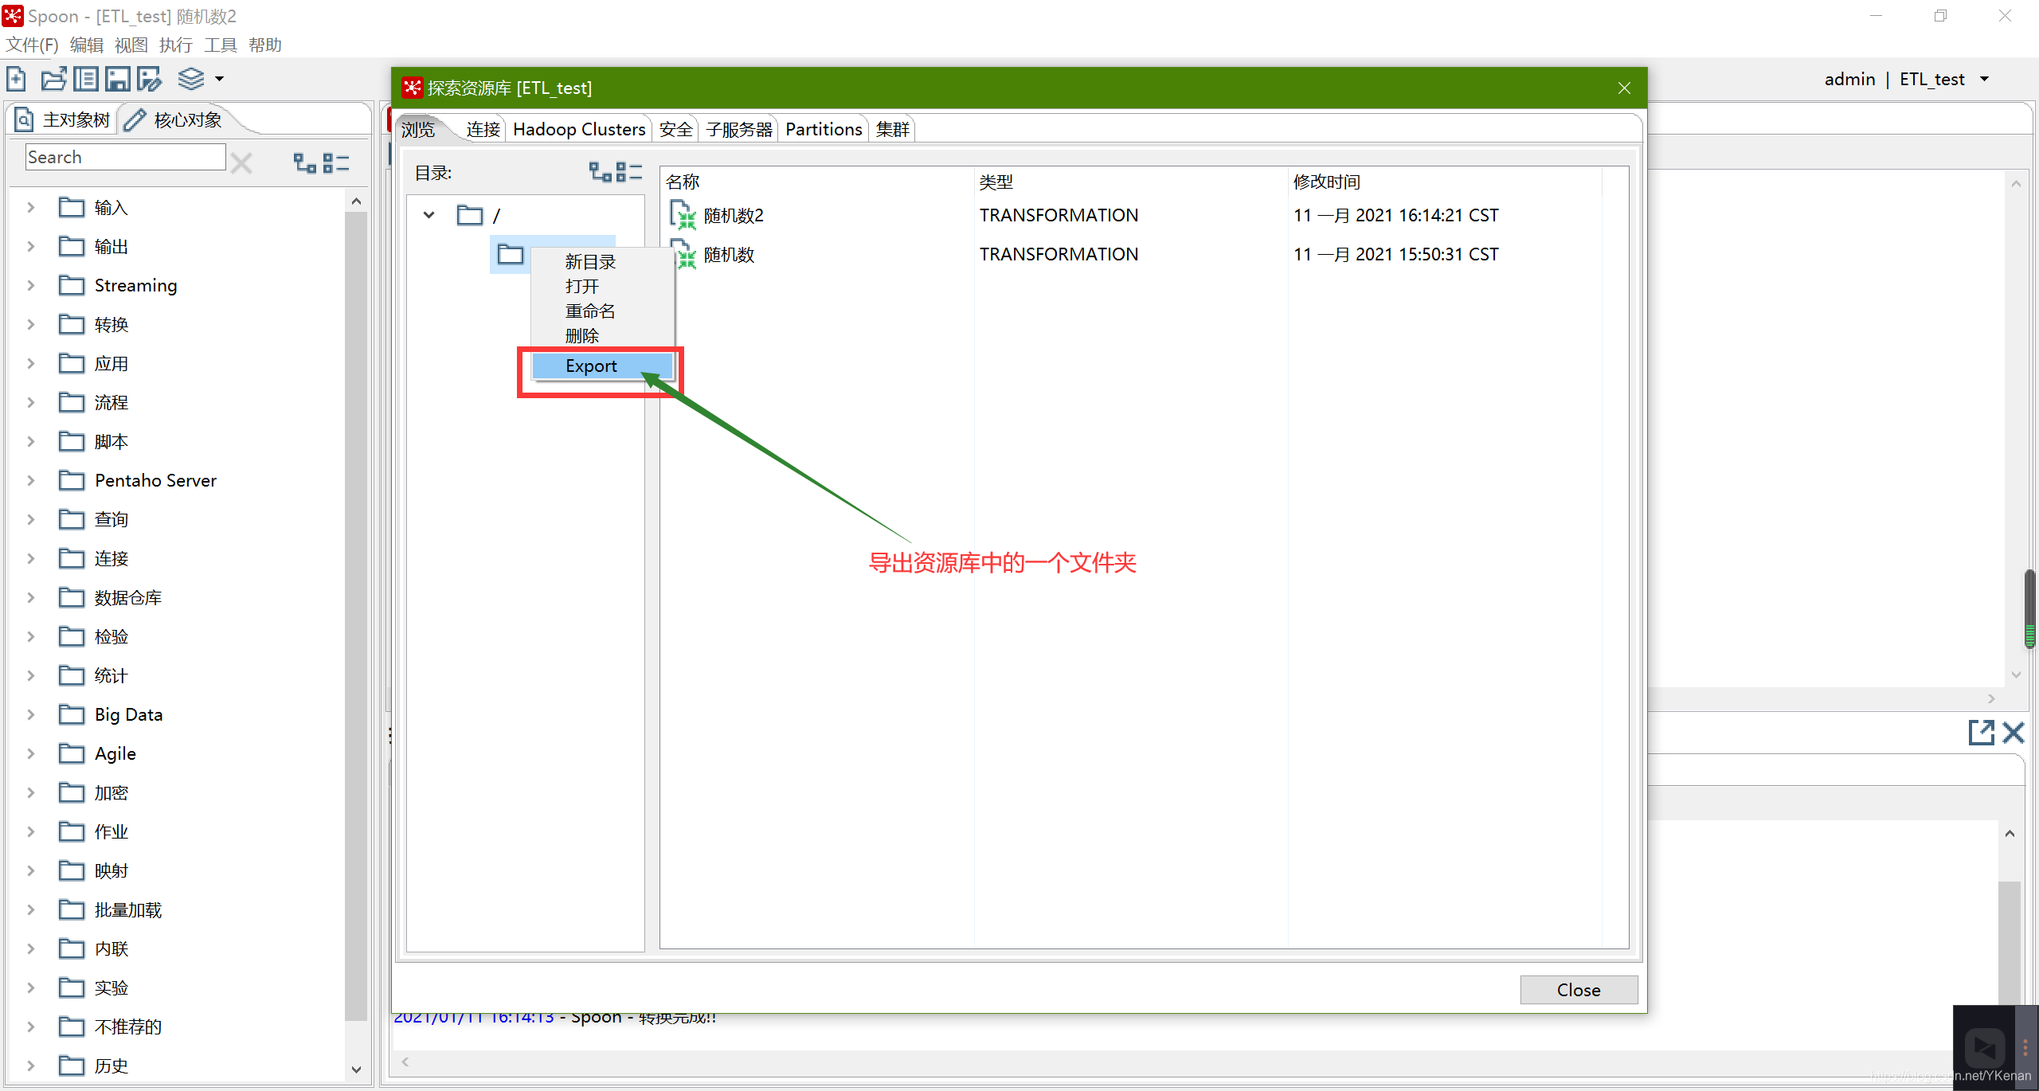This screenshot has width=2039, height=1091.
Task: Expand all directories in repository explorer
Action: tap(601, 171)
